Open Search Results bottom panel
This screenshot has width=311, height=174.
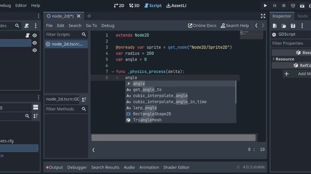click(x=105, y=167)
